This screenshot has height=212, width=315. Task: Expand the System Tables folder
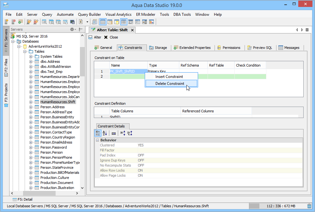[31, 56]
